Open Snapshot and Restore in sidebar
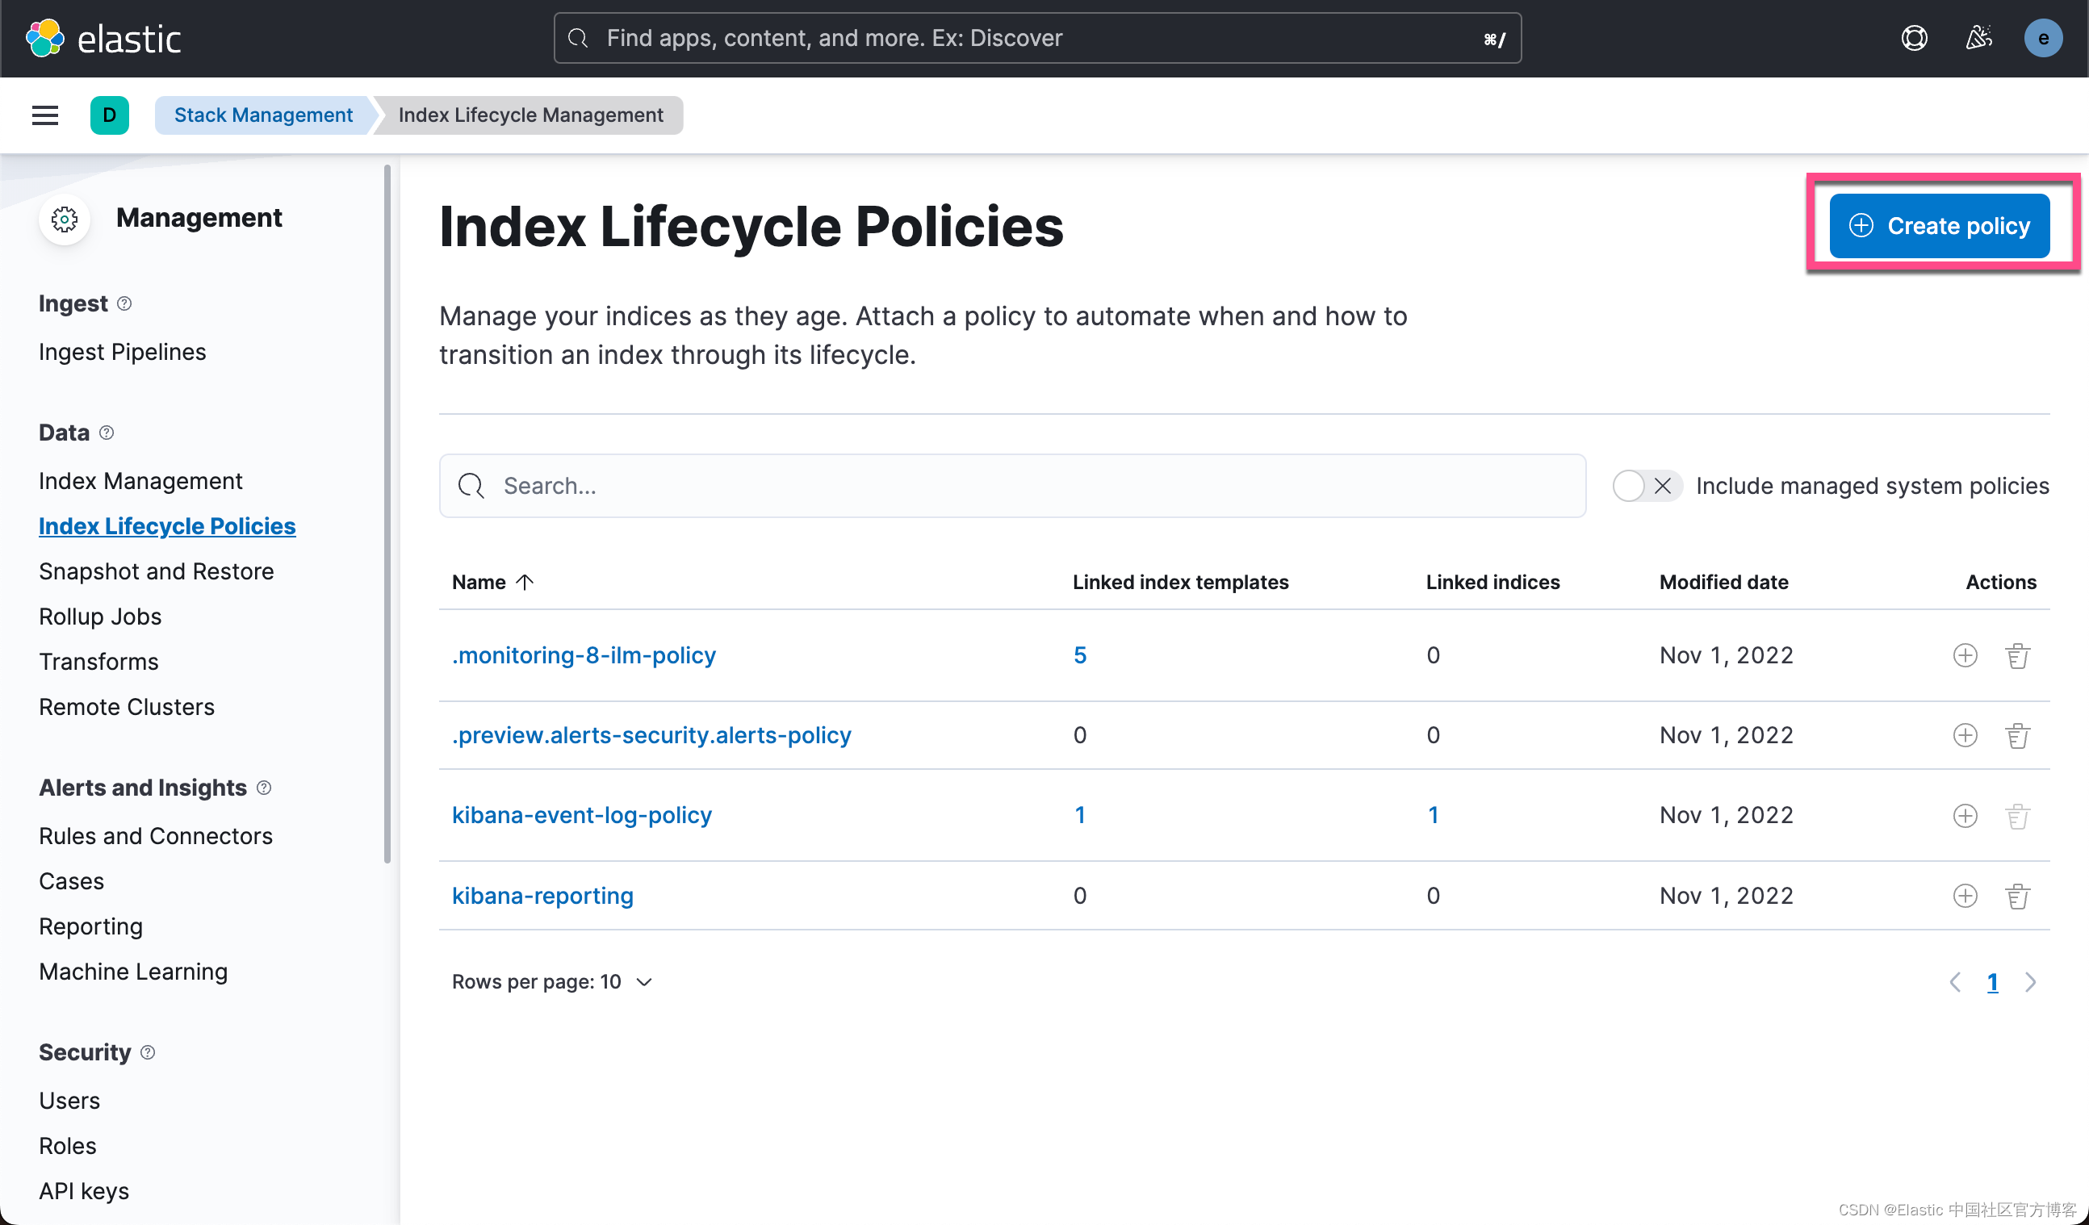Viewport: 2089px width, 1225px height. click(156, 572)
